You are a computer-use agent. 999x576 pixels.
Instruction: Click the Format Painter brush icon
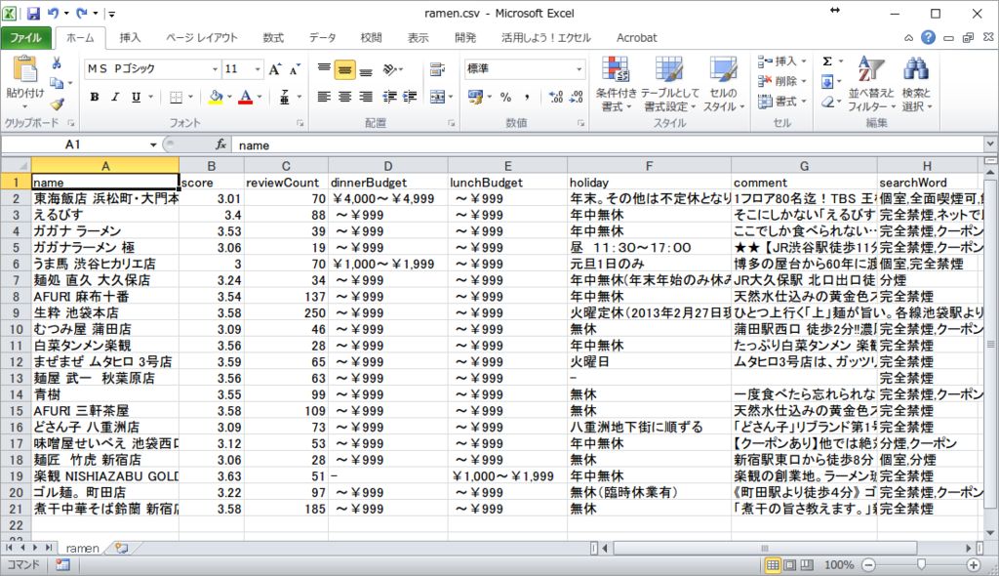58,103
